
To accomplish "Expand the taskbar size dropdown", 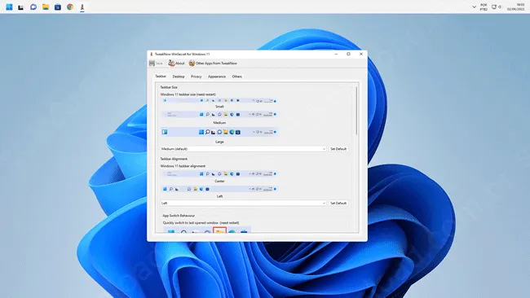I will 243,149.
